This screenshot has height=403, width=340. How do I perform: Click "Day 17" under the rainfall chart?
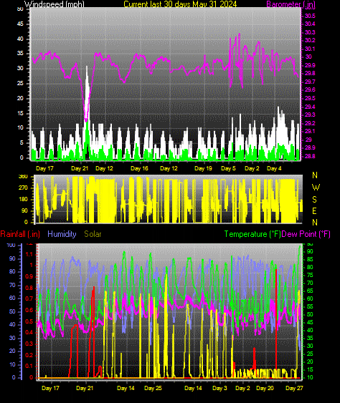pos(50,388)
